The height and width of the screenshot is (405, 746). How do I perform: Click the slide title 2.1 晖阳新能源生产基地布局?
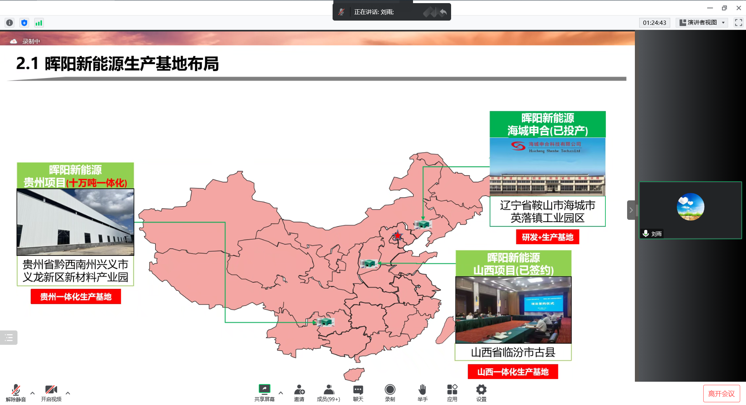[117, 64]
